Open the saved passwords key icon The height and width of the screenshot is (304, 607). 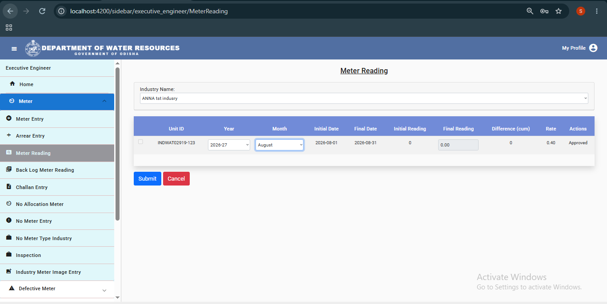coord(544,11)
